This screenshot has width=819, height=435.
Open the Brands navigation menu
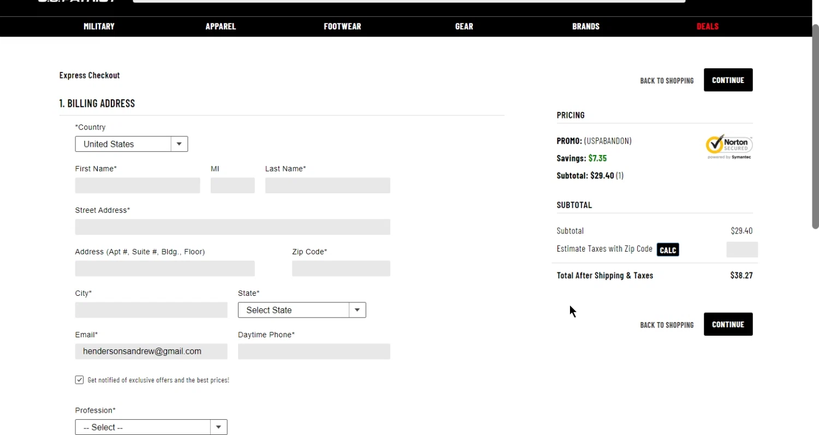coord(586,26)
